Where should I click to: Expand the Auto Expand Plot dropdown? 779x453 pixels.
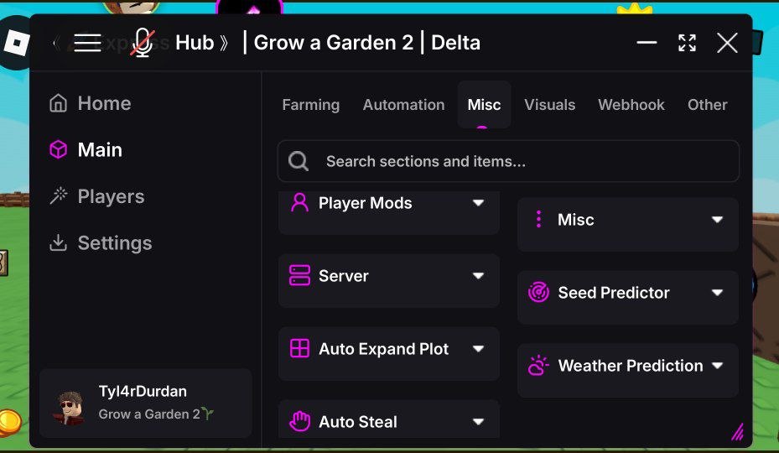(479, 349)
